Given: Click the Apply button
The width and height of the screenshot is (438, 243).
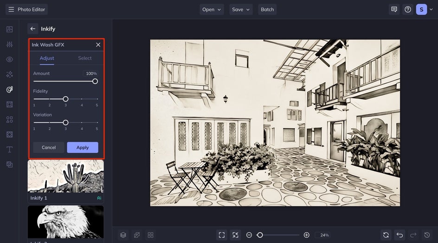Looking at the screenshot, I should [83, 147].
